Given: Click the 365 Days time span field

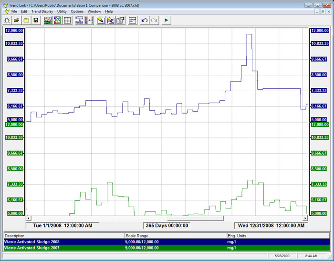Looking at the screenshot, I should [x=167, y=226].
